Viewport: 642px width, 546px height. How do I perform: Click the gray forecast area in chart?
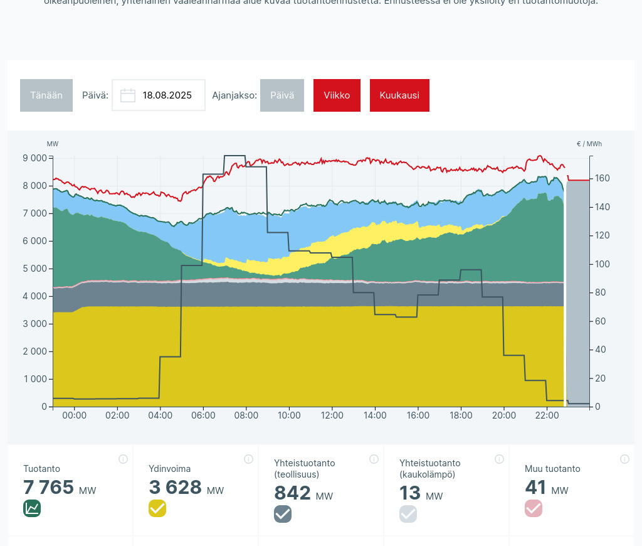(x=577, y=295)
